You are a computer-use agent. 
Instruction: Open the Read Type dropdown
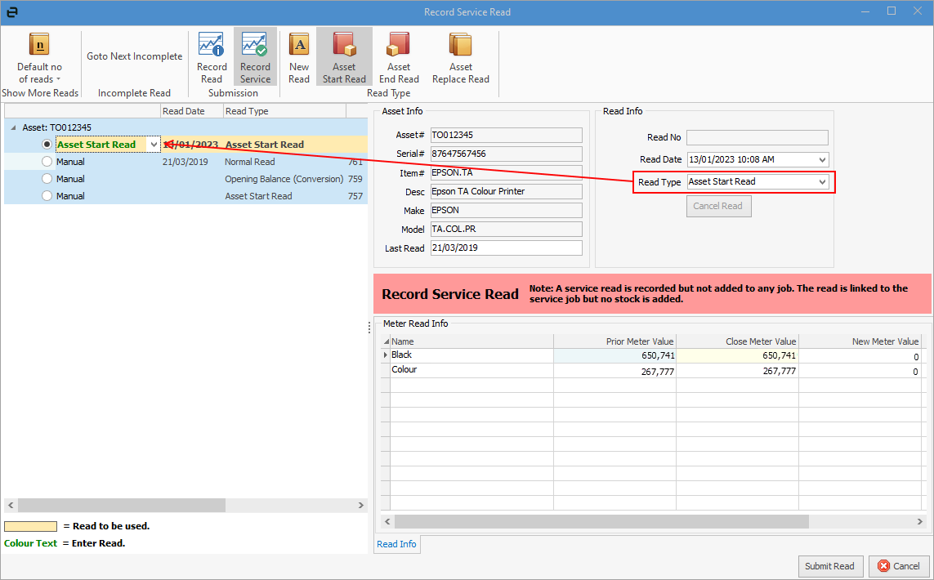click(x=822, y=182)
